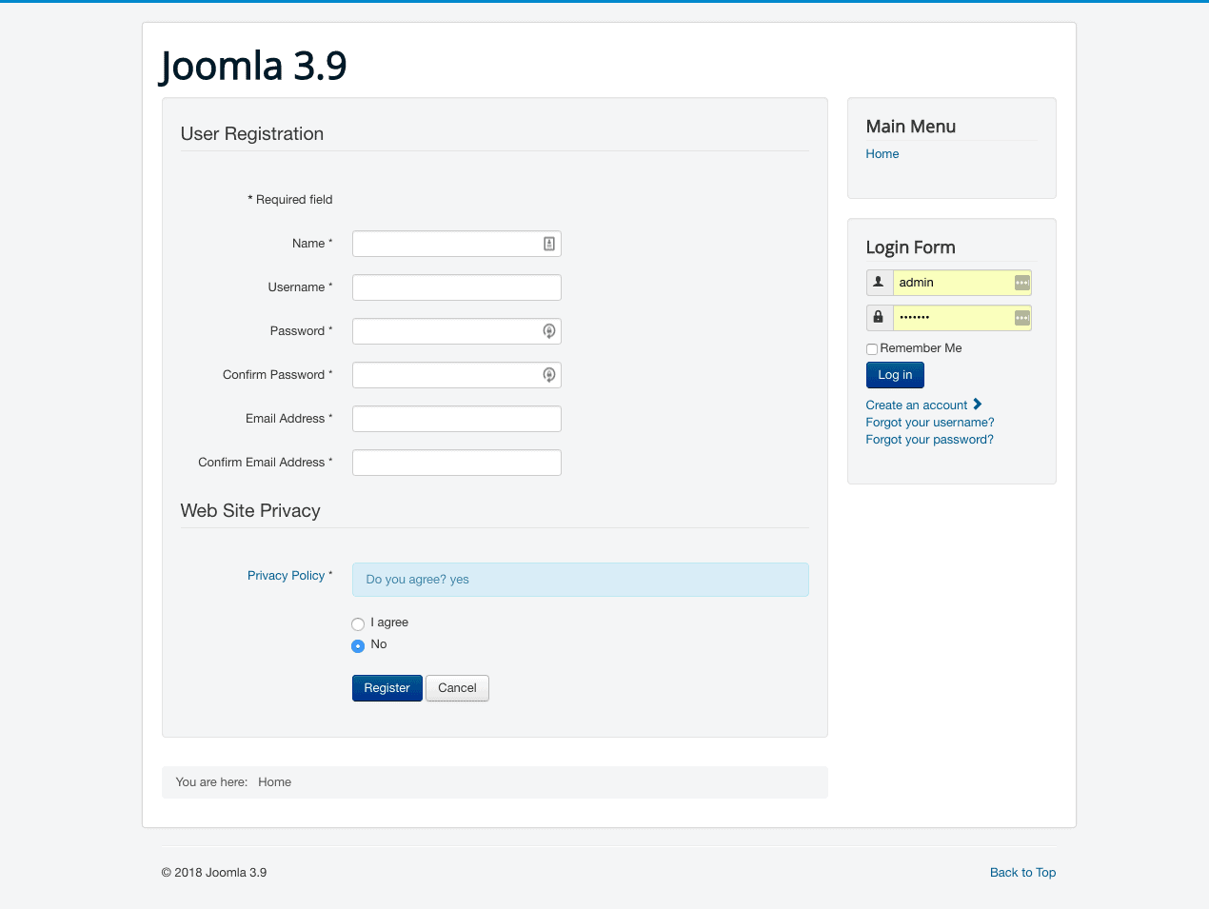Click the autofill icon in login username field
This screenshot has width=1209, height=909.
click(x=1021, y=283)
